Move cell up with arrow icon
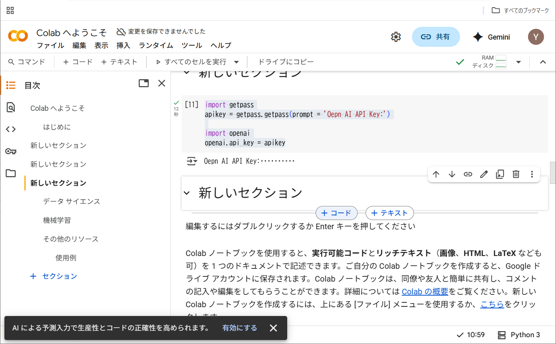The height and width of the screenshot is (344, 556). pos(436,174)
